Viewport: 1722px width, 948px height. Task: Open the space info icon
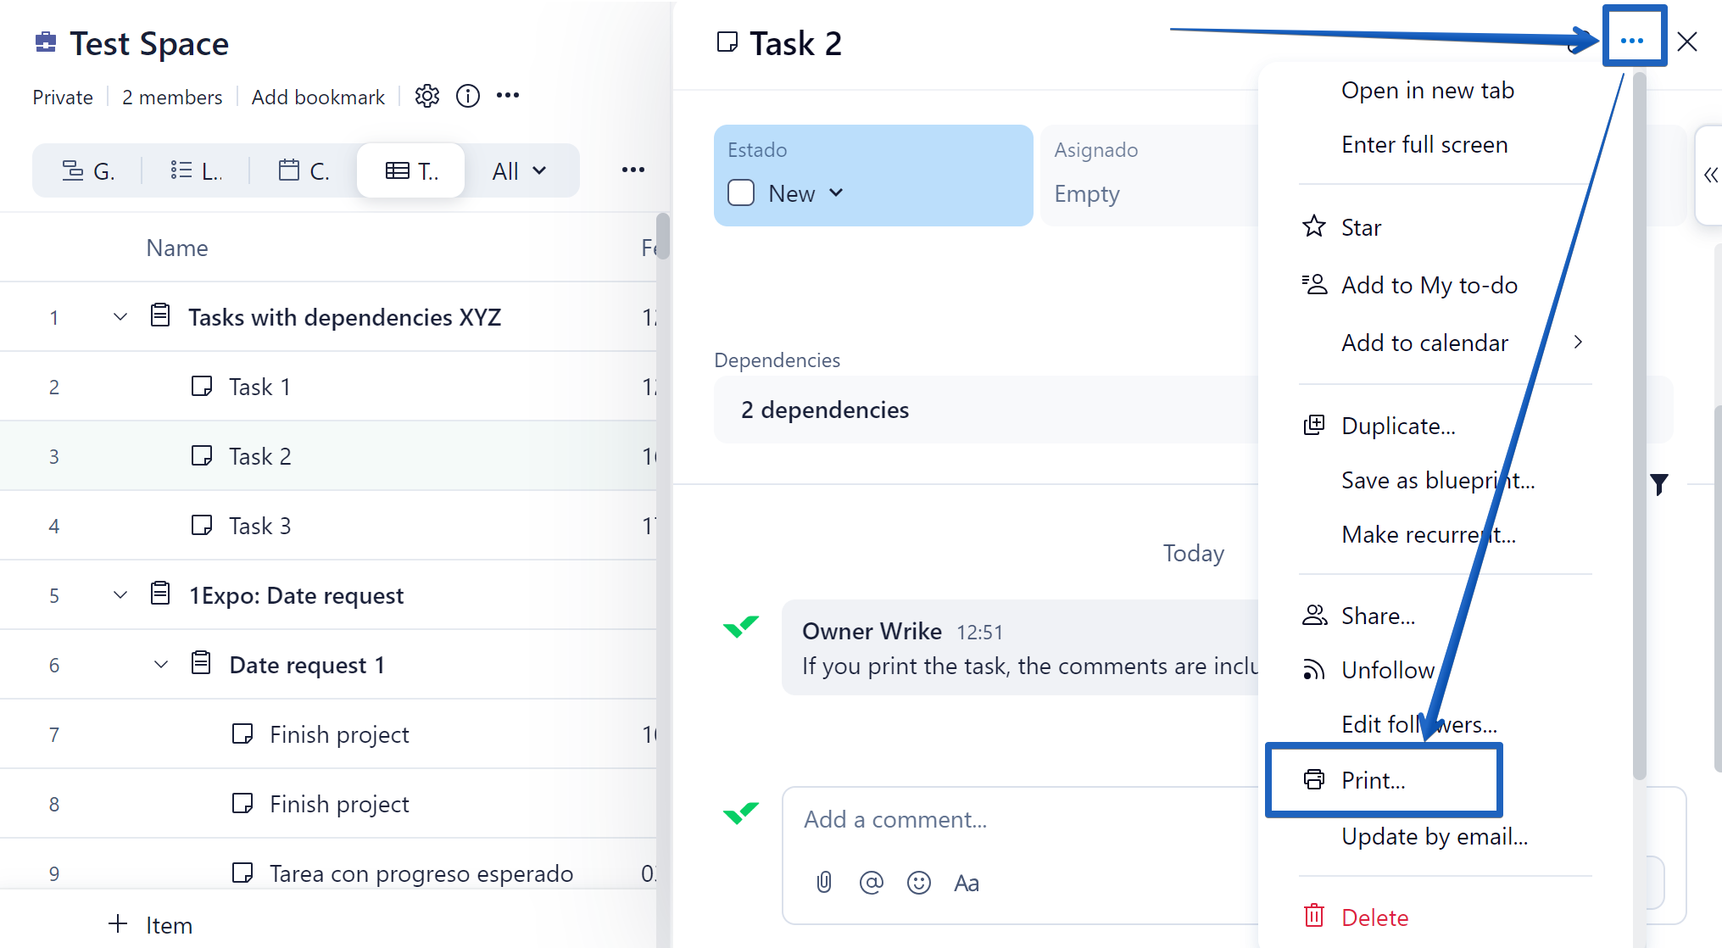pyautogui.click(x=468, y=96)
